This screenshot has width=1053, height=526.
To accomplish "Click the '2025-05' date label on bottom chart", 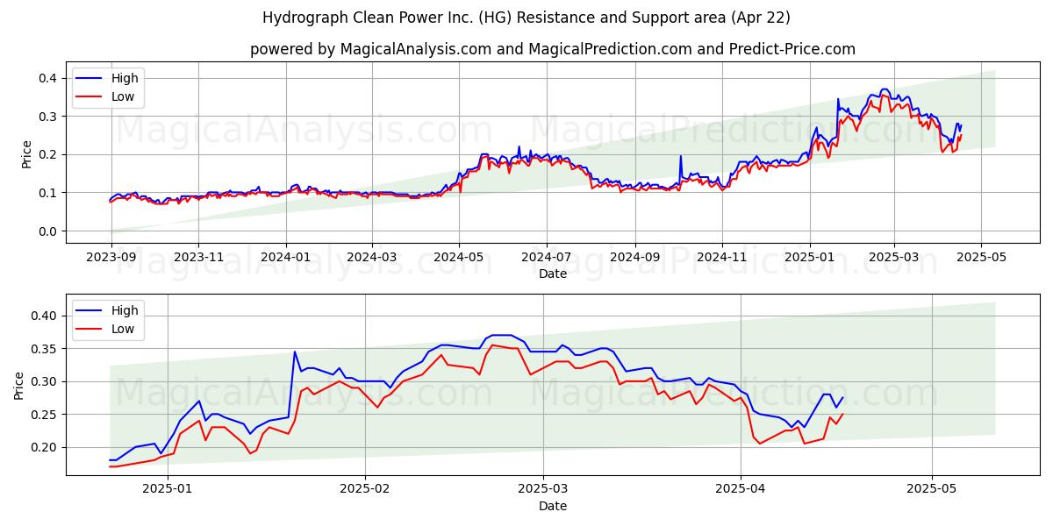I will (932, 491).
